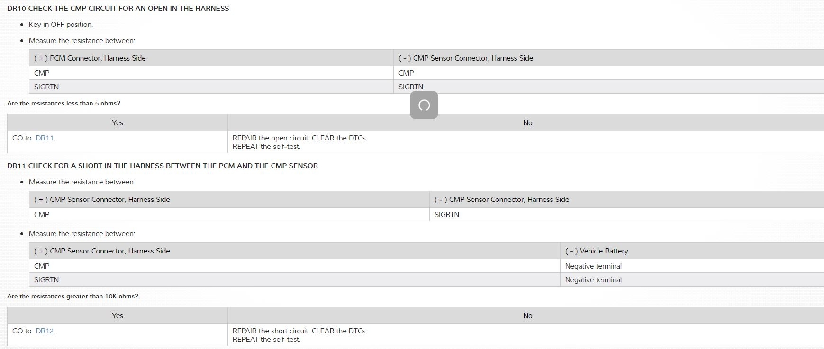Click the DR11 link
Screen dimensions: 824x349
[x=45, y=138]
